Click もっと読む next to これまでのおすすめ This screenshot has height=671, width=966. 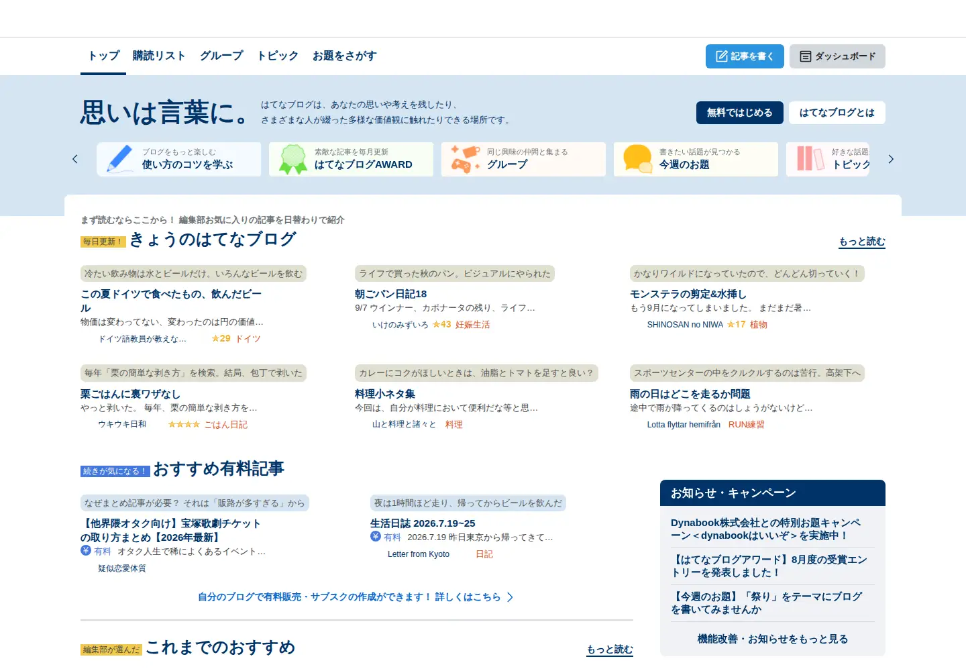610,650
